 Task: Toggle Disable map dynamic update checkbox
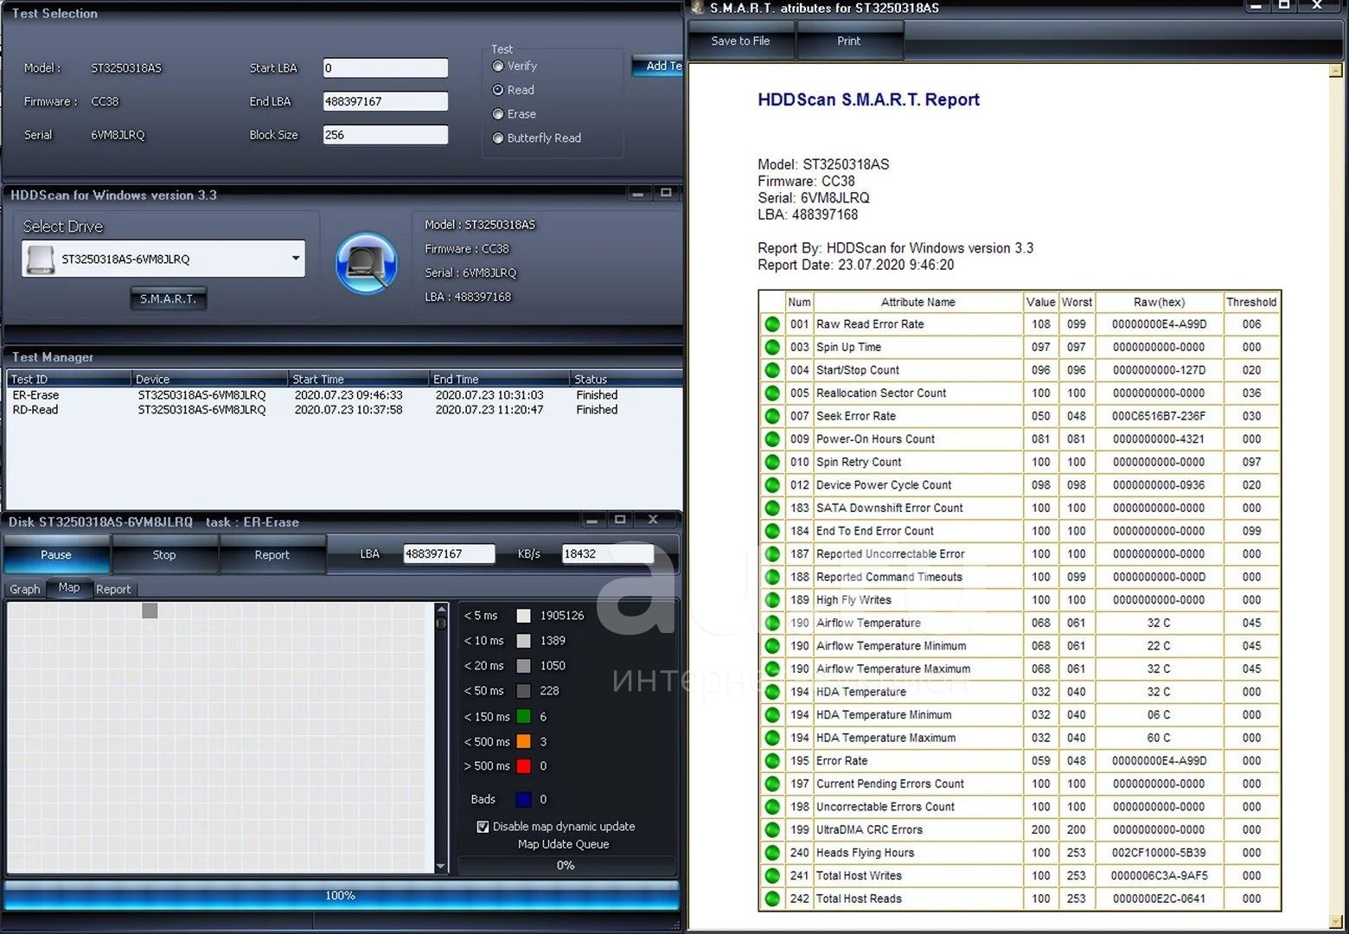(x=483, y=827)
